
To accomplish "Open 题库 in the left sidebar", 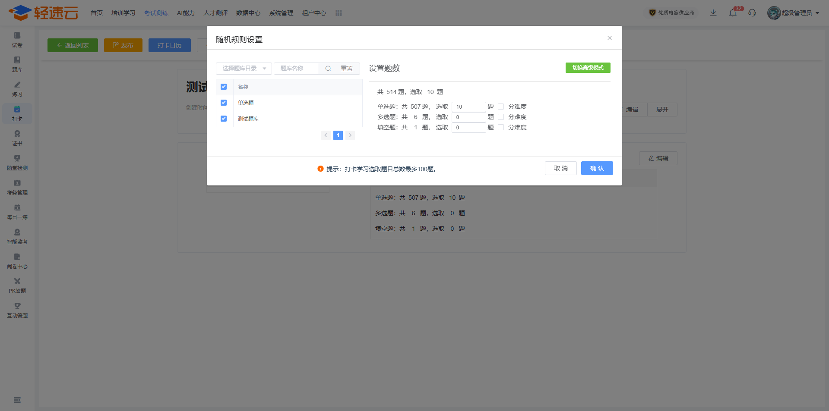I will [17, 64].
